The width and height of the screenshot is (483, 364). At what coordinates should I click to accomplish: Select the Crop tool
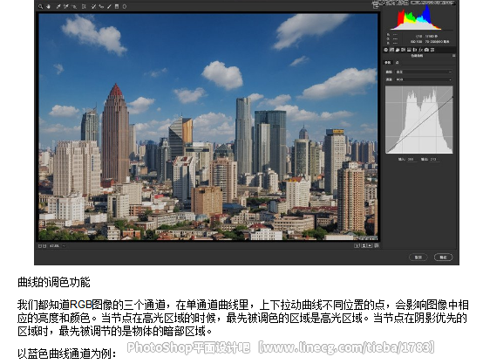[x=84, y=6]
